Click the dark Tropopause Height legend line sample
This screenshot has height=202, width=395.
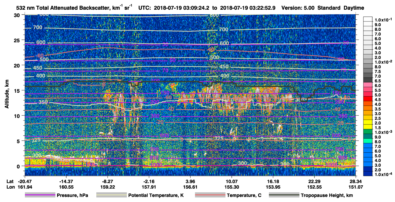tap(283, 195)
